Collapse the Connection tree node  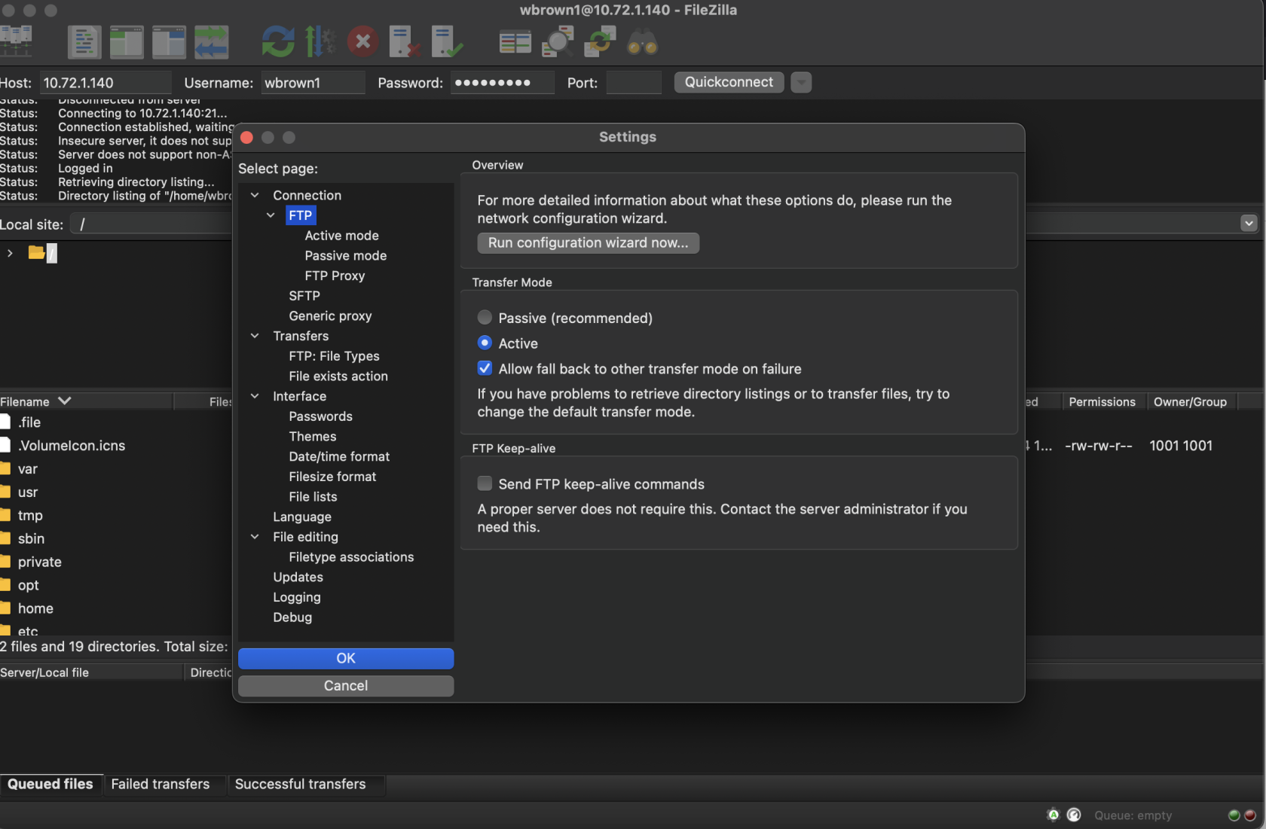(x=255, y=195)
